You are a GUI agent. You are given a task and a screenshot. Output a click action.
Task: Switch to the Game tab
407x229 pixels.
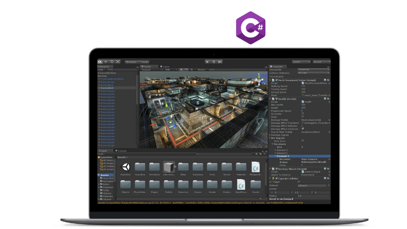click(165, 67)
